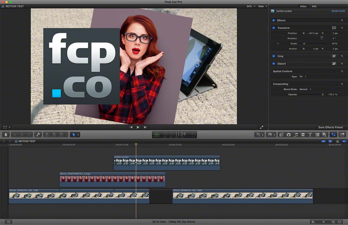Mark clip as Favorite green star

(x=14, y=135)
